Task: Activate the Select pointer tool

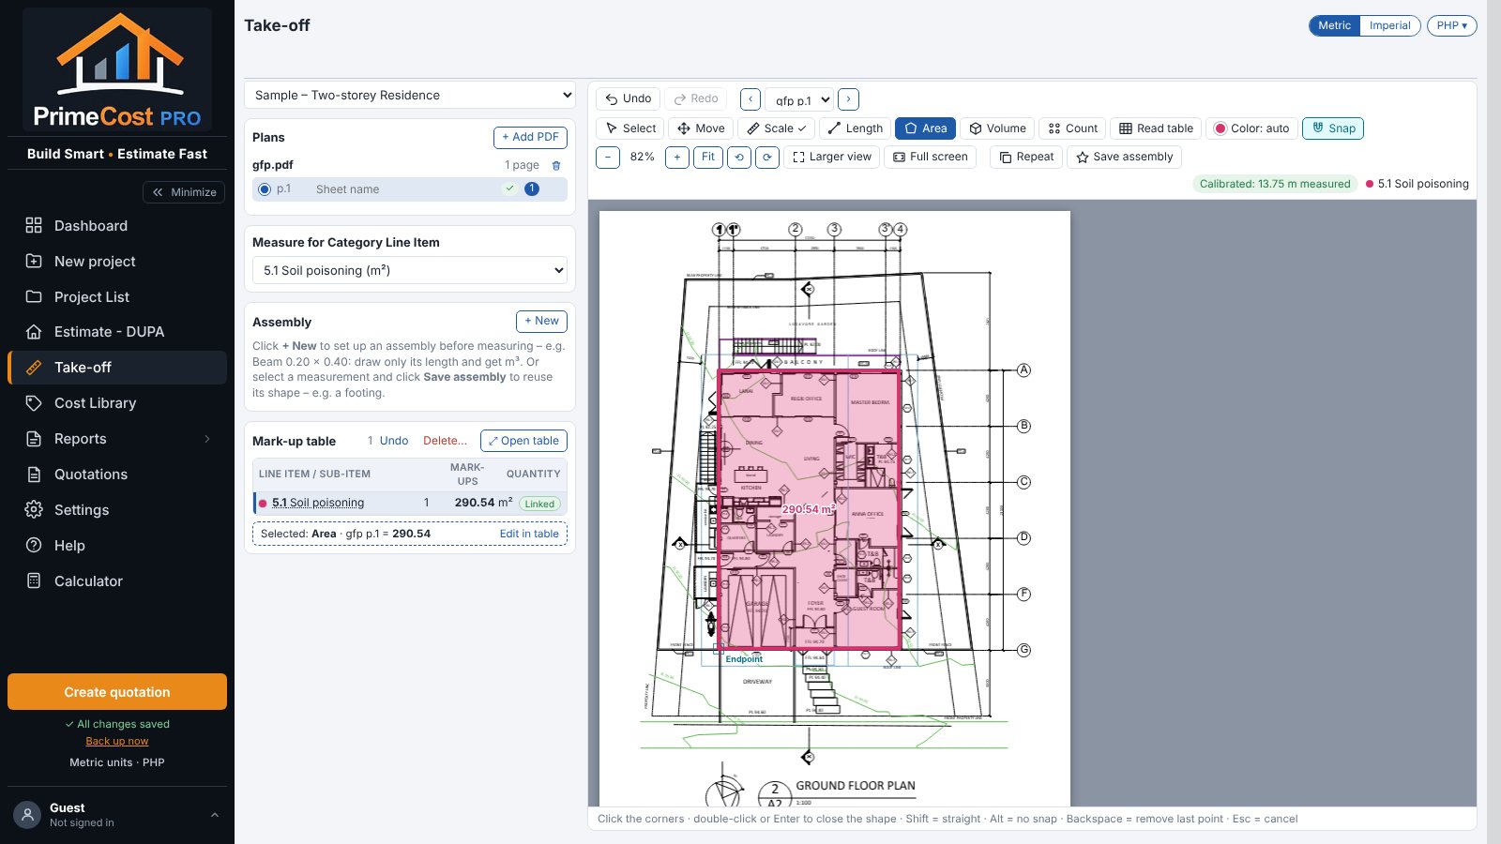Action: click(x=630, y=128)
